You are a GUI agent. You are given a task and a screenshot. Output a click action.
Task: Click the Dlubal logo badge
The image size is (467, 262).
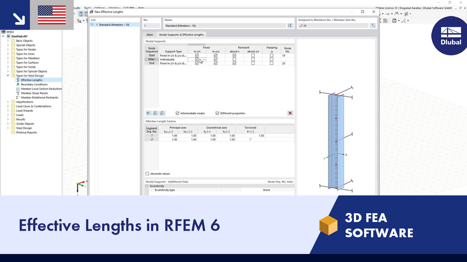pyautogui.click(x=450, y=35)
